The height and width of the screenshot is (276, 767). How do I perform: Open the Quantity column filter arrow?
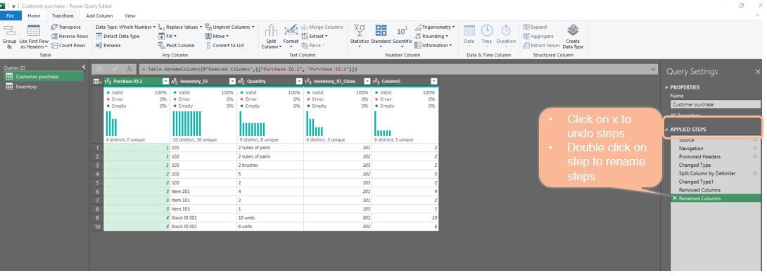point(299,81)
